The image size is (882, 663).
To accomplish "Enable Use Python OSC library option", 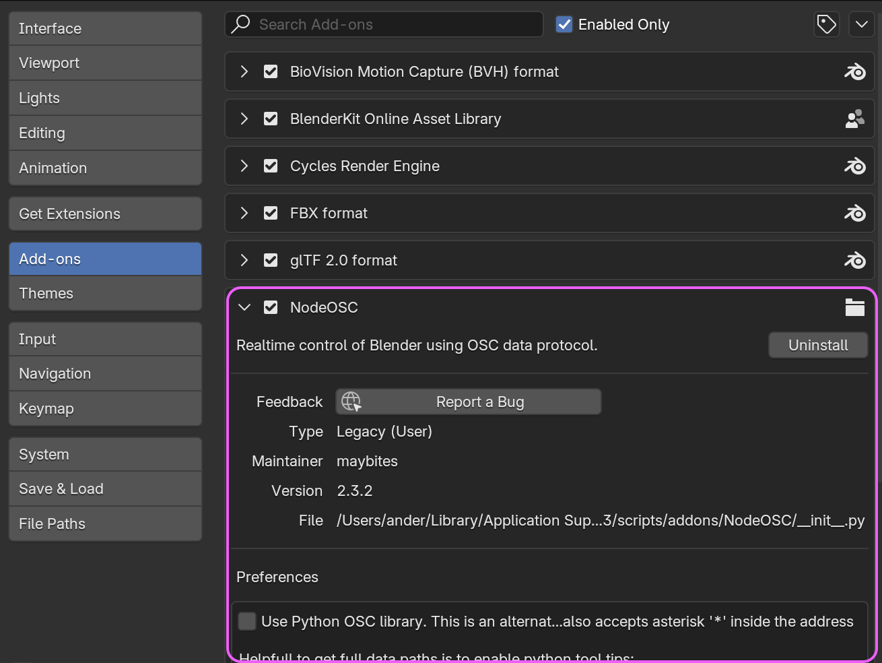I will point(247,621).
